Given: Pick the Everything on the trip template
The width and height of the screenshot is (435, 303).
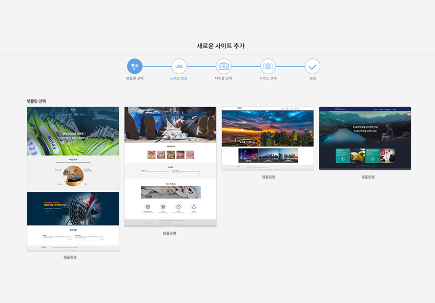Looking at the screenshot, I should (365, 138).
